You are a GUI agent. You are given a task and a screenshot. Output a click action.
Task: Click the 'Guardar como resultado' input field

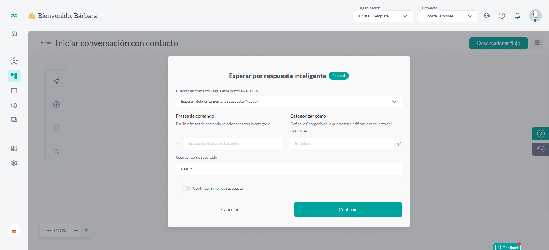(289, 169)
